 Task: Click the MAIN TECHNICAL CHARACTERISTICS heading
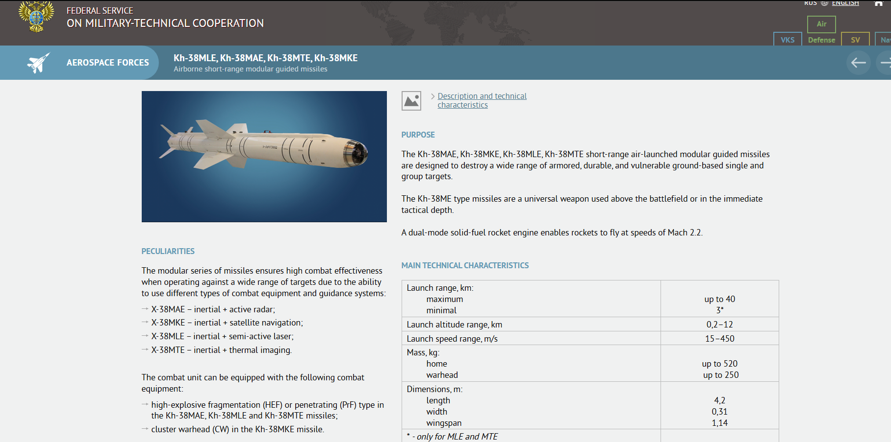[x=465, y=265]
